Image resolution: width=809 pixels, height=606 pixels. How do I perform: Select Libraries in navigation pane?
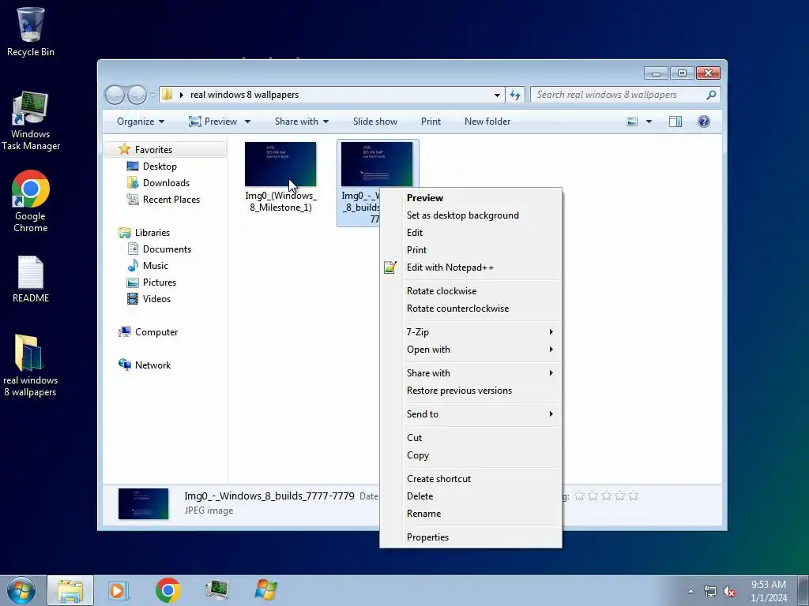point(152,233)
